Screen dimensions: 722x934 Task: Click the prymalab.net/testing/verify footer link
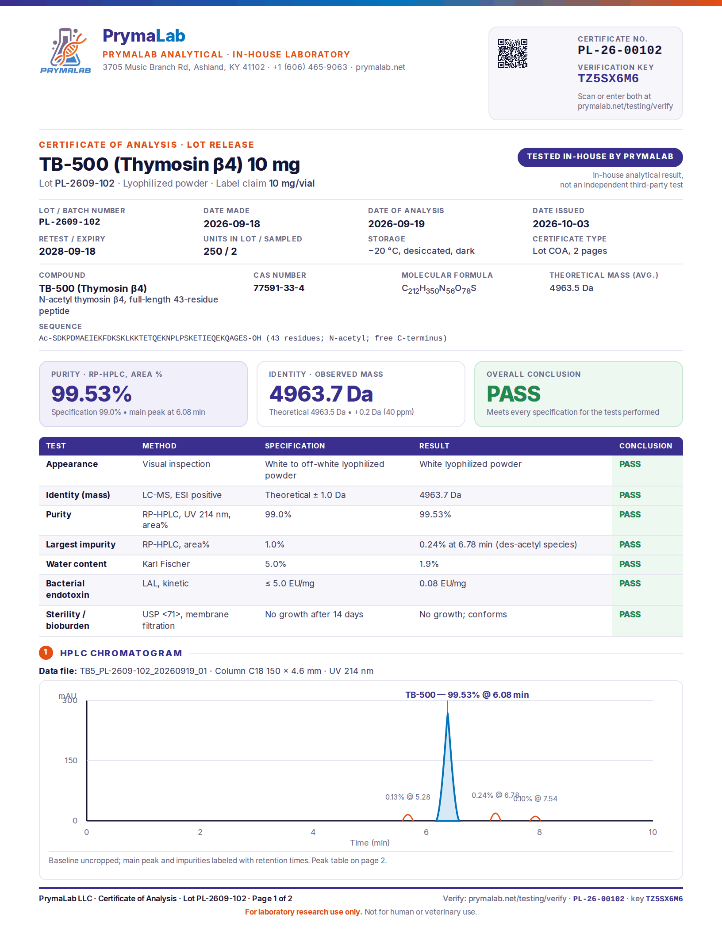[x=517, y=899]
